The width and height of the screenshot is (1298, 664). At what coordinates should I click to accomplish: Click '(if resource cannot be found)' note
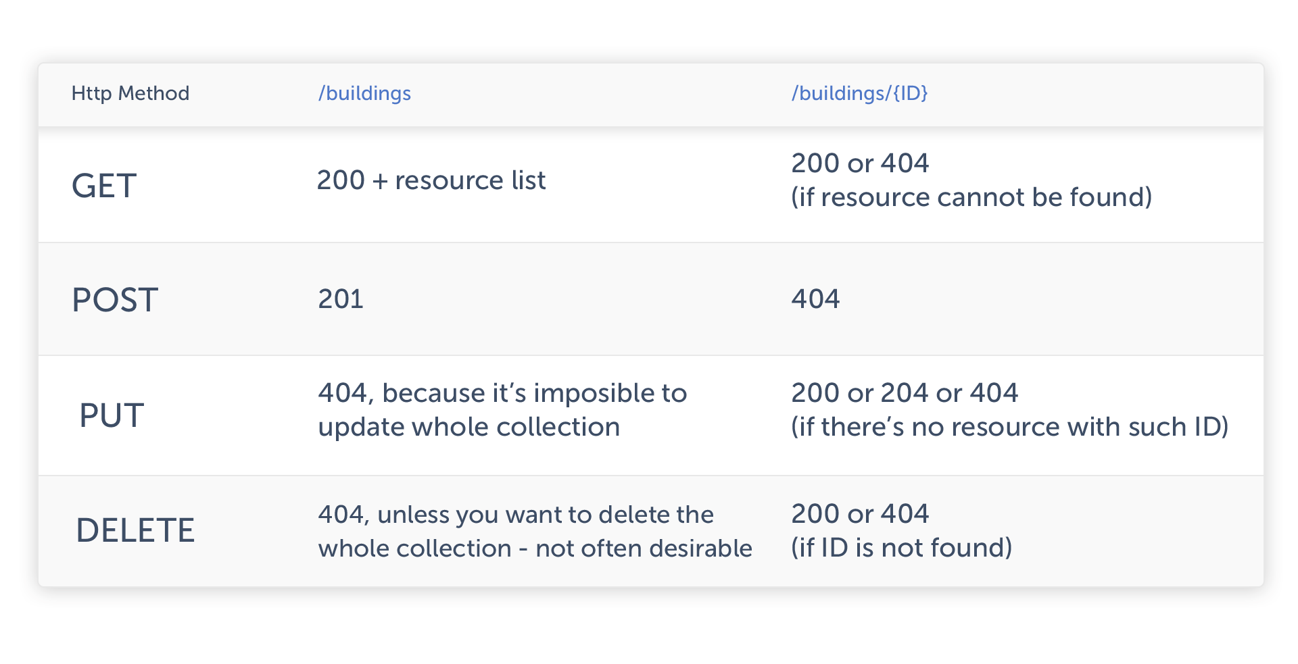coord(971,197)
